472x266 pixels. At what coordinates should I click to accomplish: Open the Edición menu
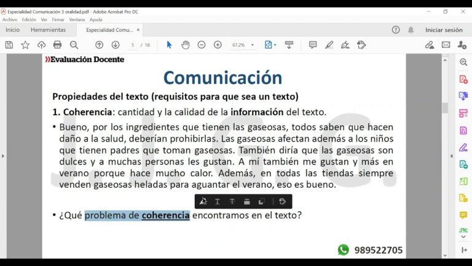pos(29,20)
